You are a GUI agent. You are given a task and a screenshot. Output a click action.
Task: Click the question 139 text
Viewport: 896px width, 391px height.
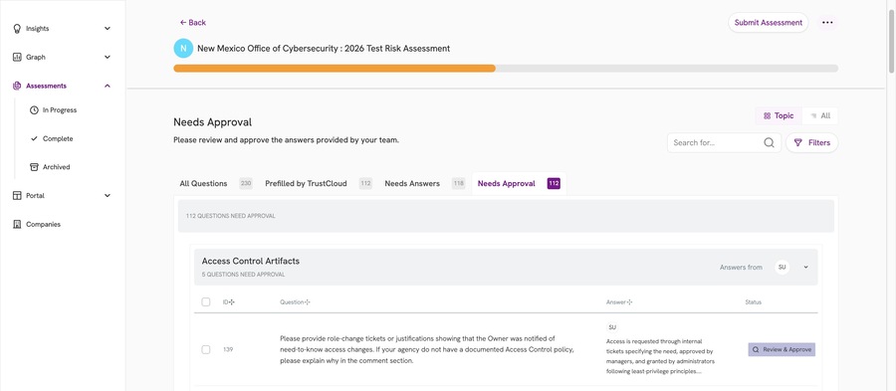tap(427, 349)
